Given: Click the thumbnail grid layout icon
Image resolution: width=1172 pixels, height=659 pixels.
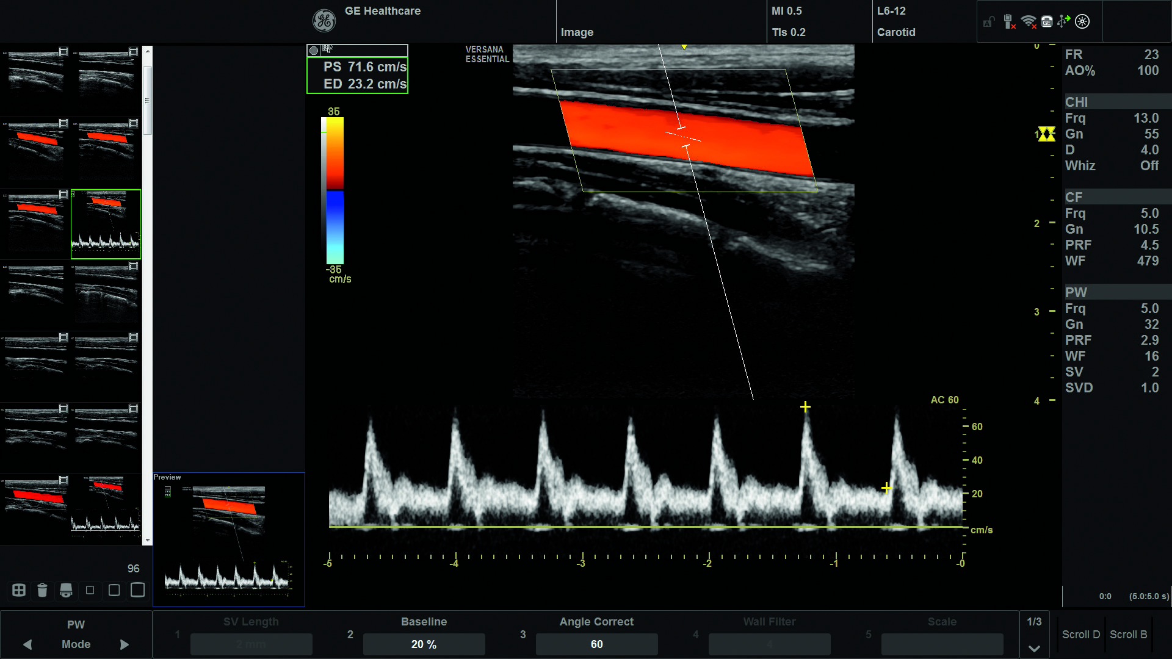Looking at the screenshot, I should (x=19, y=590).
